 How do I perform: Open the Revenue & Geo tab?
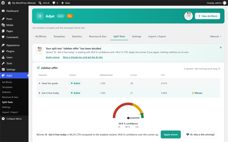98,36
